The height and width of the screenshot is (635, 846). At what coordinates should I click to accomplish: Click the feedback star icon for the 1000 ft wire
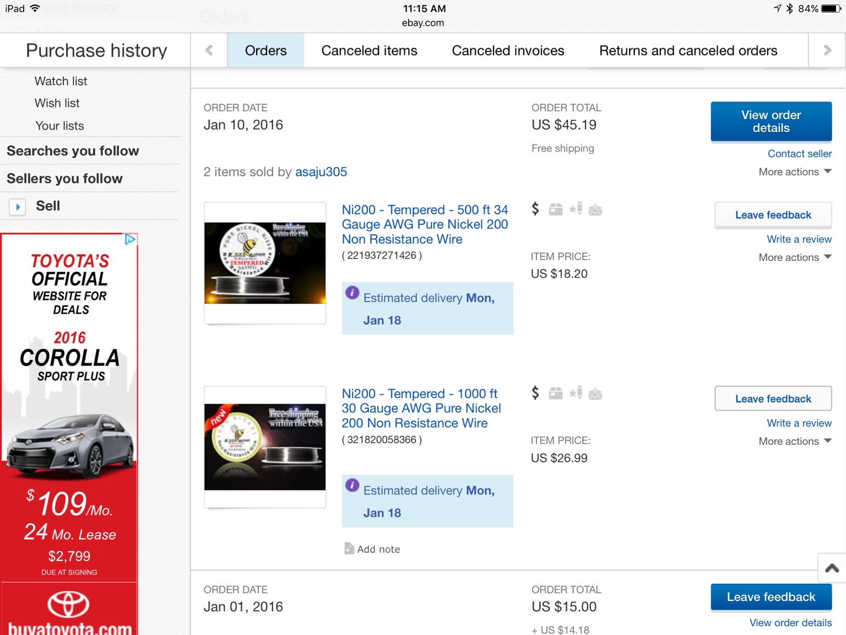576,393
